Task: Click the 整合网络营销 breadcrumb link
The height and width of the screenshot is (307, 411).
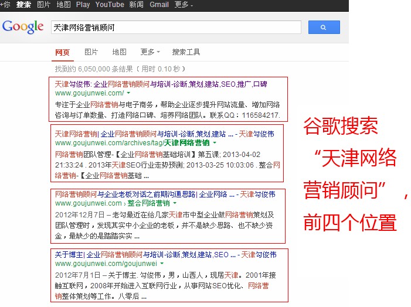Action: pyautogui.click(x=148, y=203)
